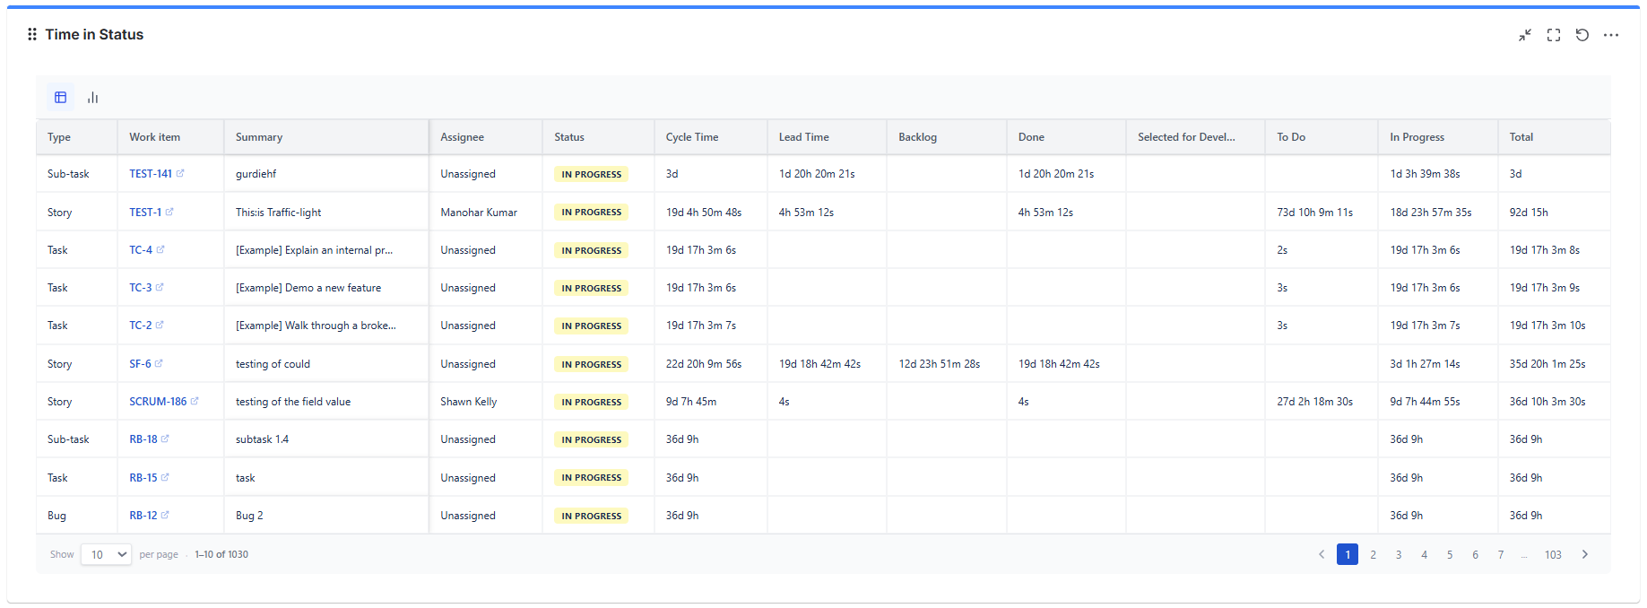Go to previous page arrow
1647x608 pixels.
pyautogui.click(x=1322, y=554)
